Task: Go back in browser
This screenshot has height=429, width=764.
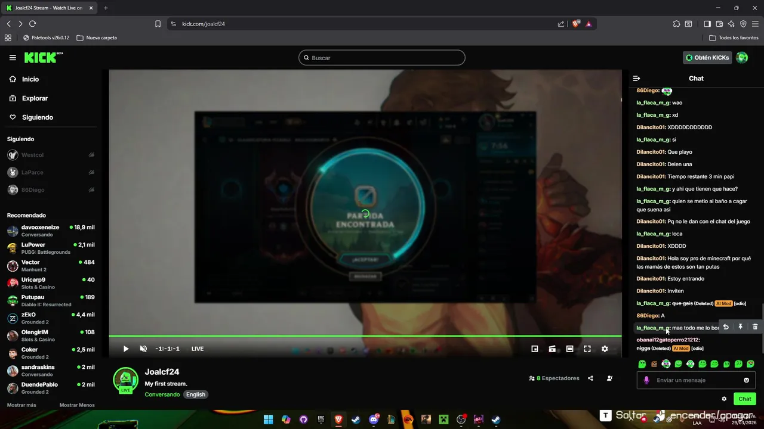Action: tap(8, 24)
